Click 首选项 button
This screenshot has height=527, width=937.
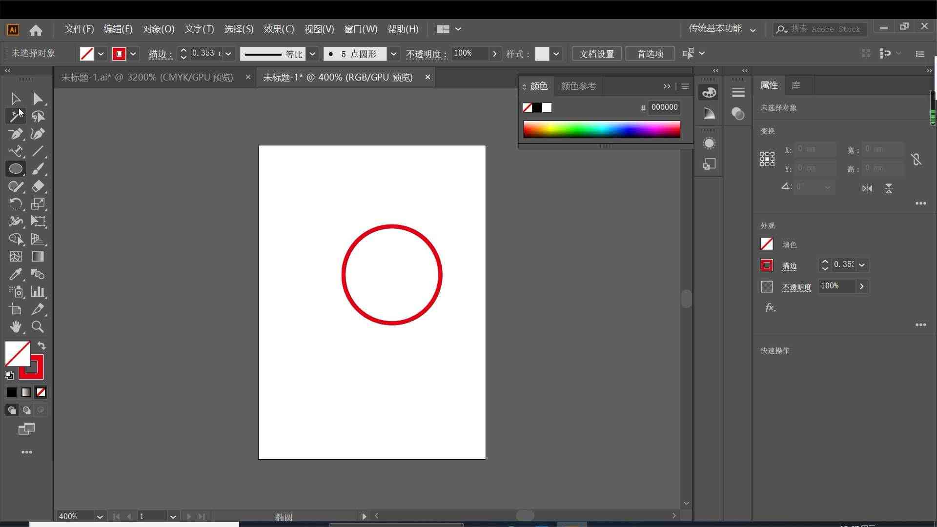[x=651, y=53]
